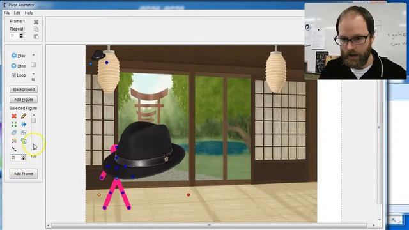The image size is (409, 230).
Task: Duplicate the selected figure (green icon)
Action: point(24,141)
